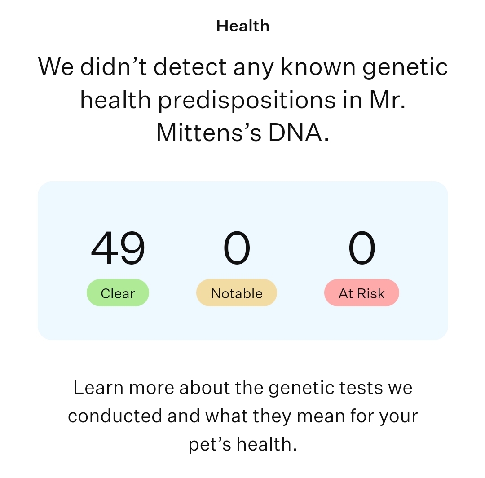Viewport: 485px width, 478px height.
Task: Click the digit 4 in the clear count
Action: tap(104, 248)
